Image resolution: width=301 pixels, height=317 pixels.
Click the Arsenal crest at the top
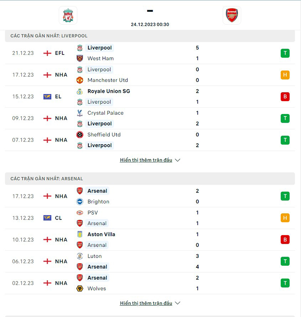click(232, 15)
